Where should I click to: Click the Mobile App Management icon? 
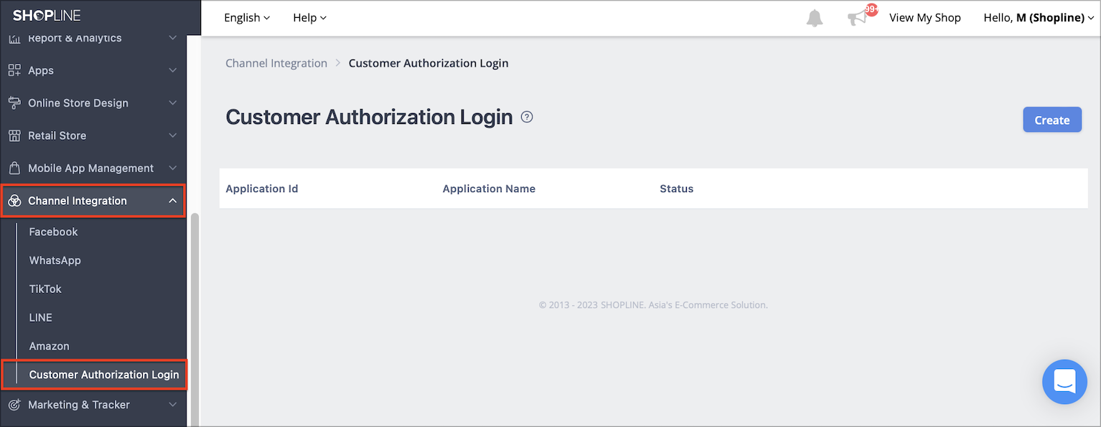(x=15, y=168)
